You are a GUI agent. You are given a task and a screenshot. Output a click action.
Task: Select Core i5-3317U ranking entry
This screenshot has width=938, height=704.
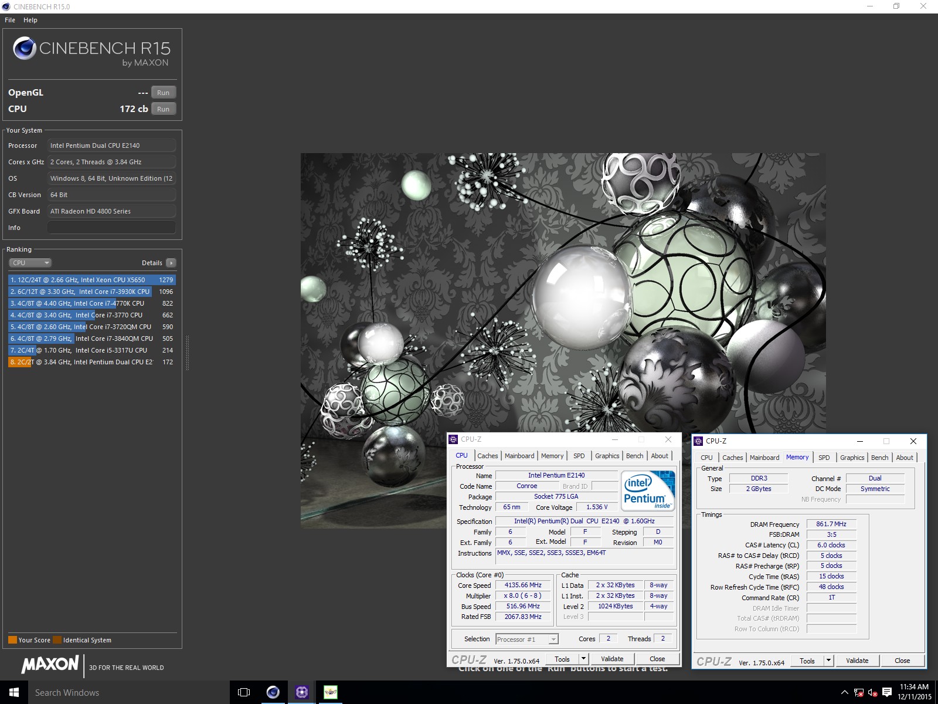(x=92, y=350)
